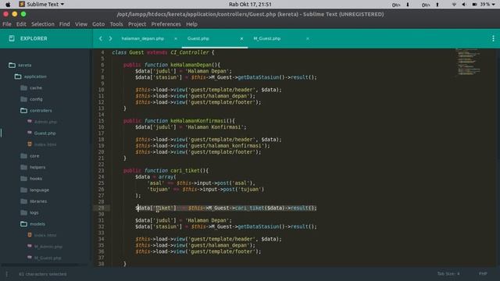Open index.html under controllers folder

[x=45, y=144]
